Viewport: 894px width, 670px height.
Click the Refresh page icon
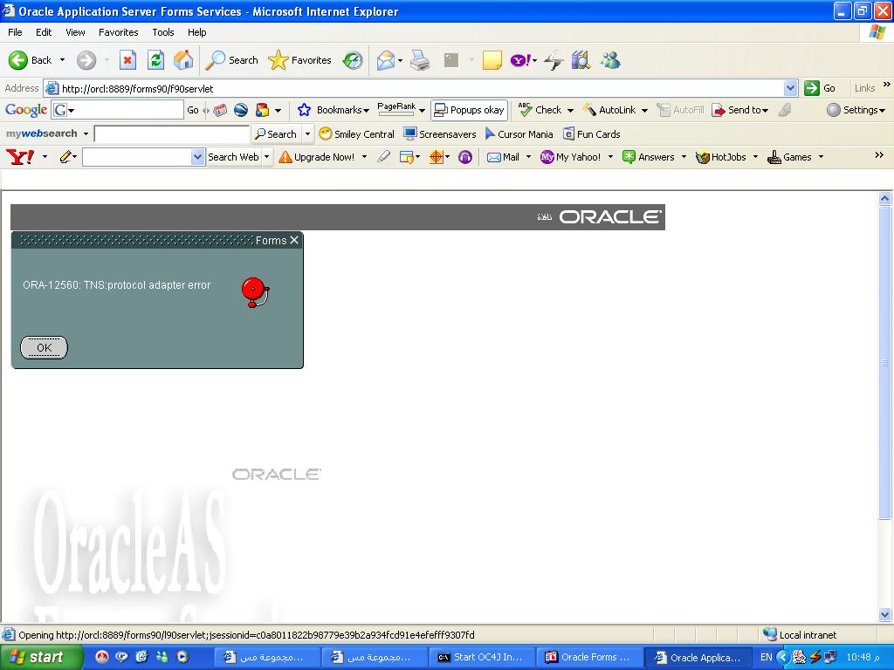tap(155, 60)
